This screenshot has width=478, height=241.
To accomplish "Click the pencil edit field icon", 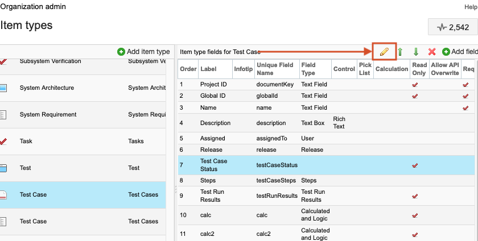I will (384, 52).
